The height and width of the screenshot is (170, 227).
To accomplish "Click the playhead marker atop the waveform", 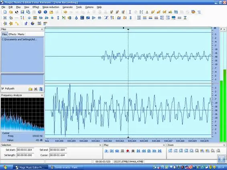I will tap(128, 29).
